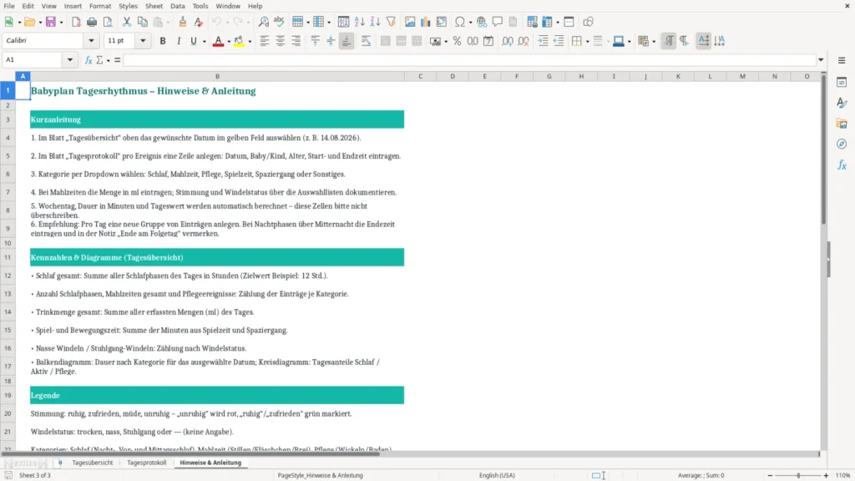Click zoom out minus button
Image resolution: width=855 pixels, height=481 pixels.
(770, 475)
